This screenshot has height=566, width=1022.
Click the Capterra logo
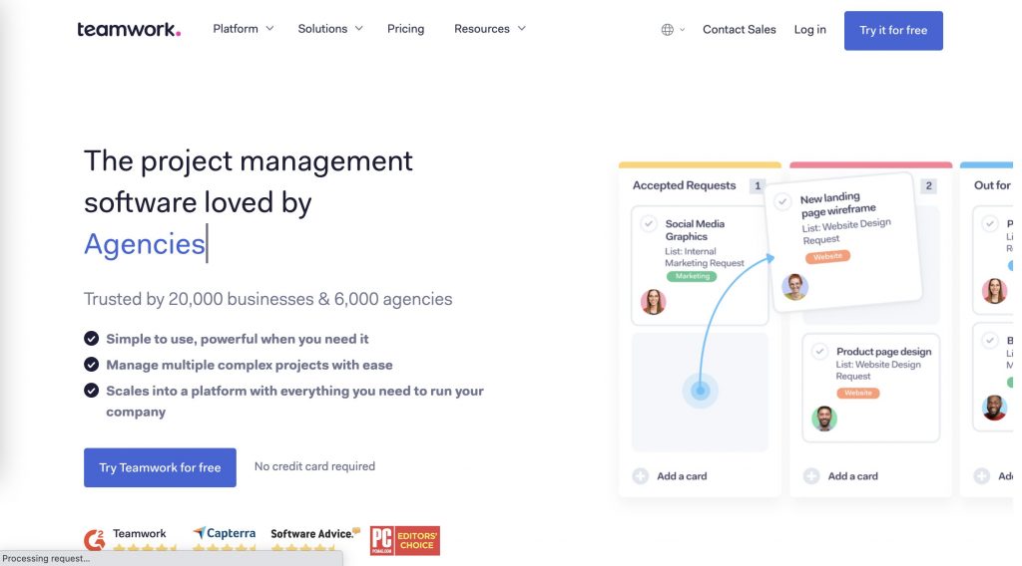click(225, 533)
